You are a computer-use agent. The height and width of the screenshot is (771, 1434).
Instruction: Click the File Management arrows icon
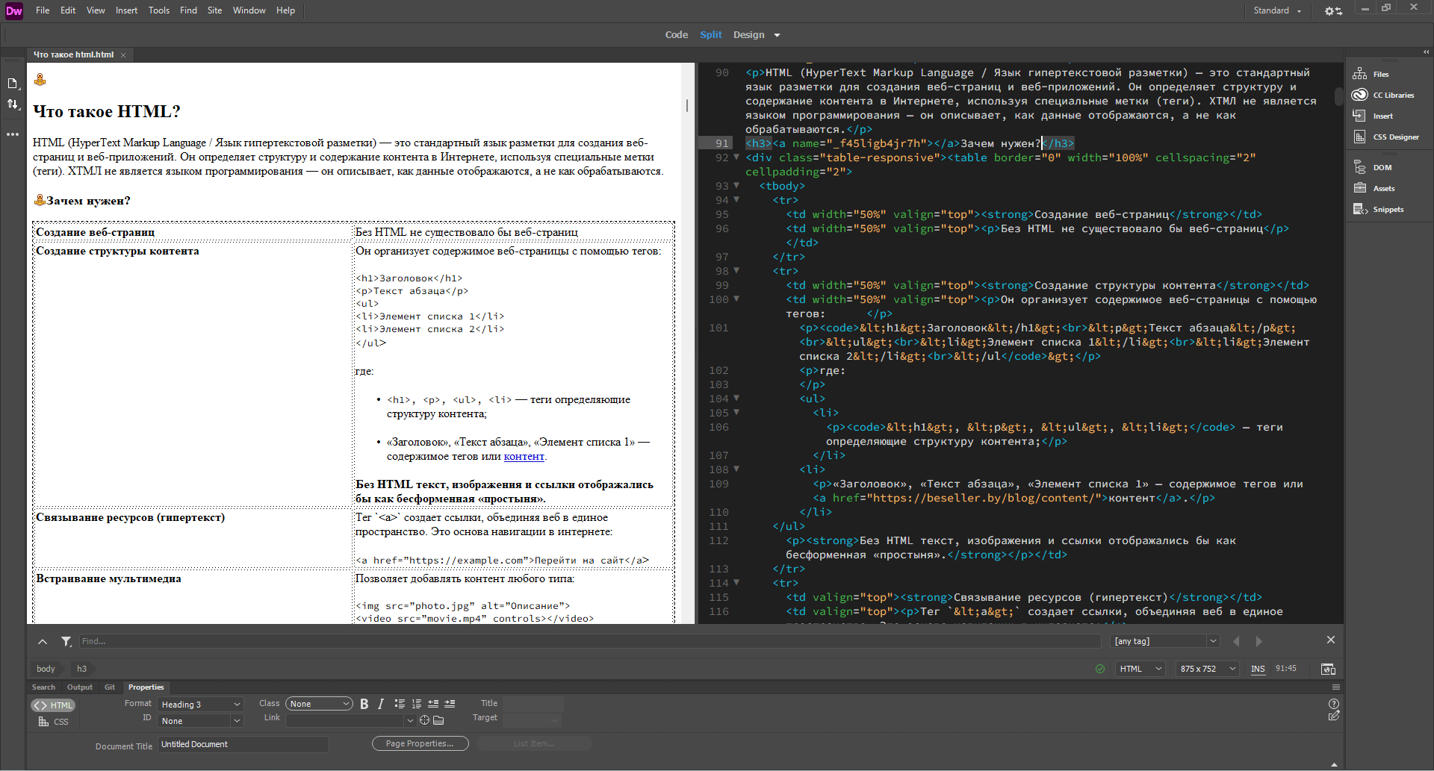pyautogui.click(x=13, y=104)
